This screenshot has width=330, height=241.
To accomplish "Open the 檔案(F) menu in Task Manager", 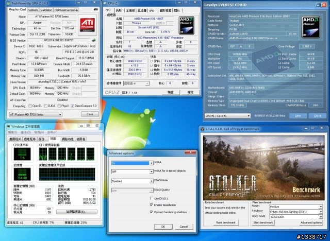I will tap(12, 132).
